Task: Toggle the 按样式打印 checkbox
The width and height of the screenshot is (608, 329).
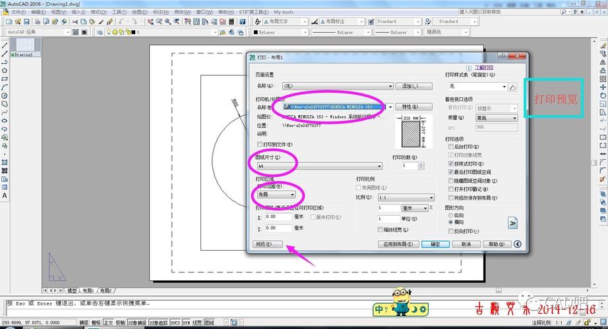Action: point(450,163)
